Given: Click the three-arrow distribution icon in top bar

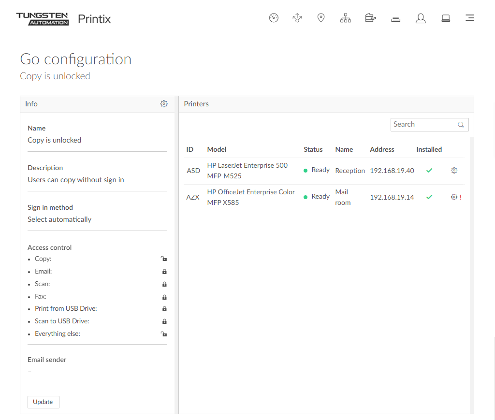Looking at the screenshot, I should pos(297,18).
